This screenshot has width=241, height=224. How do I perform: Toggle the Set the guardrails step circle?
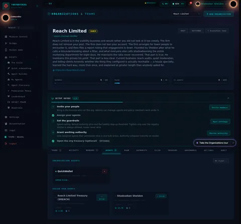point(53,121)
